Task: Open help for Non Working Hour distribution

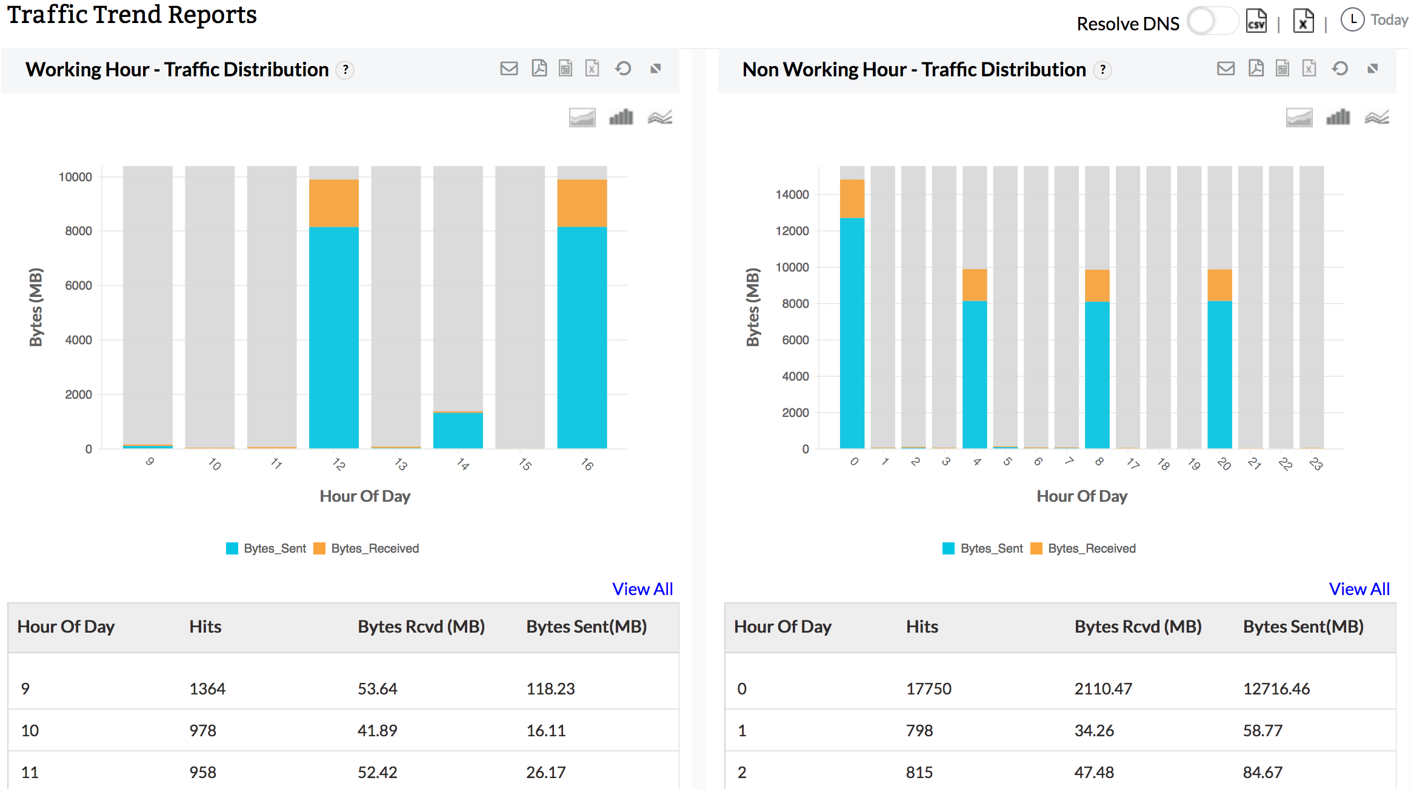Action: pyautogui.click(x=1102, y=70)
